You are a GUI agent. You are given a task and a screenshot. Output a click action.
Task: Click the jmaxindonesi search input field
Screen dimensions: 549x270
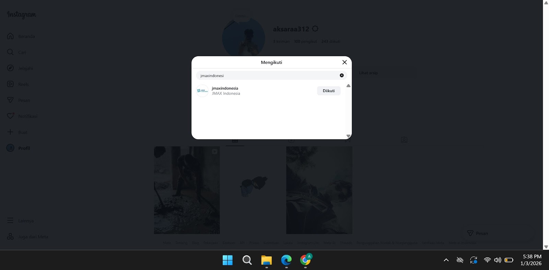268,76
